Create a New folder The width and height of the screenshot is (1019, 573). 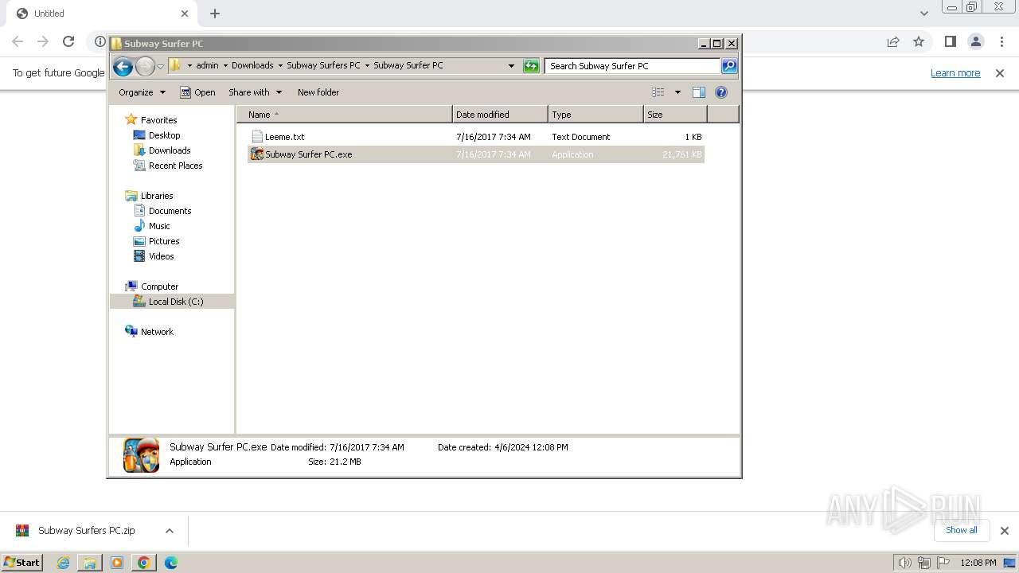318,92
